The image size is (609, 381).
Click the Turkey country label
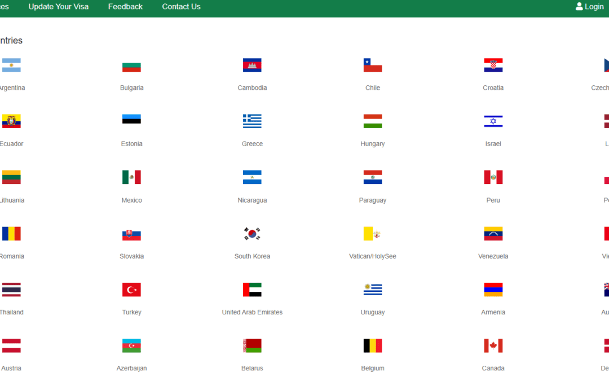(x=131, y=312)
